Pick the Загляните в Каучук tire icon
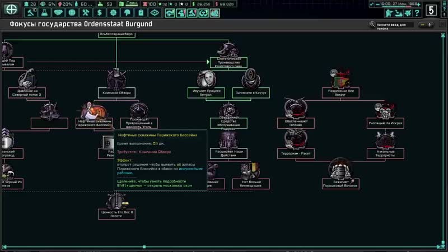Viewport: 448px width, 252px height. [x=249, y=78]
